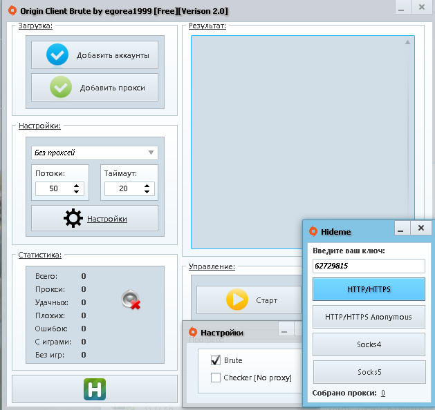Screen dimensions: 435x410
Task: Click the С играми: statistic label
Action: click(53, 342)
